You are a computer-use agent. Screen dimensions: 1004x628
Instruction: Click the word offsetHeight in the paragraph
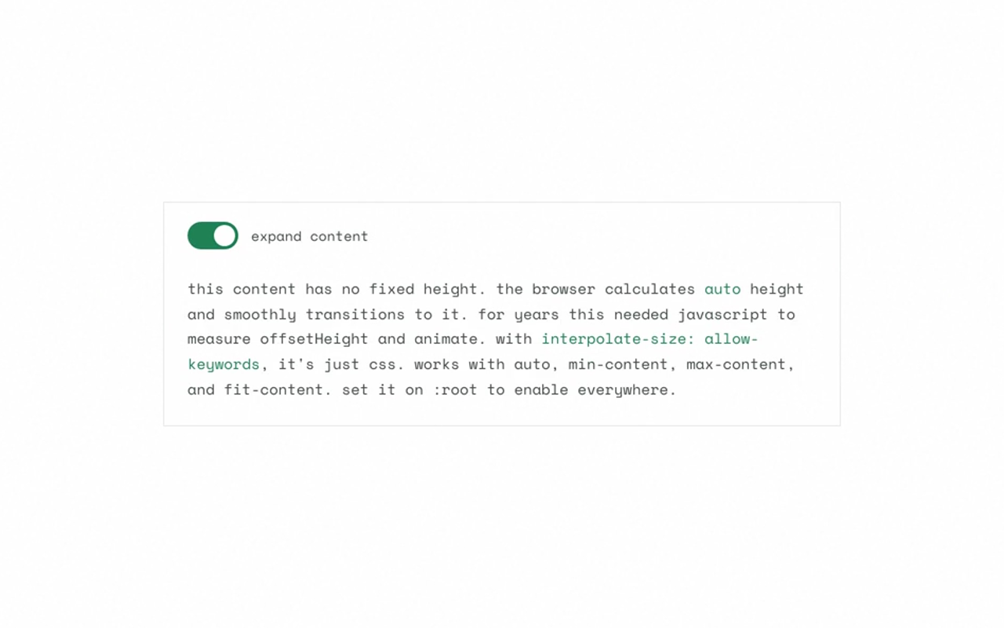314,339
